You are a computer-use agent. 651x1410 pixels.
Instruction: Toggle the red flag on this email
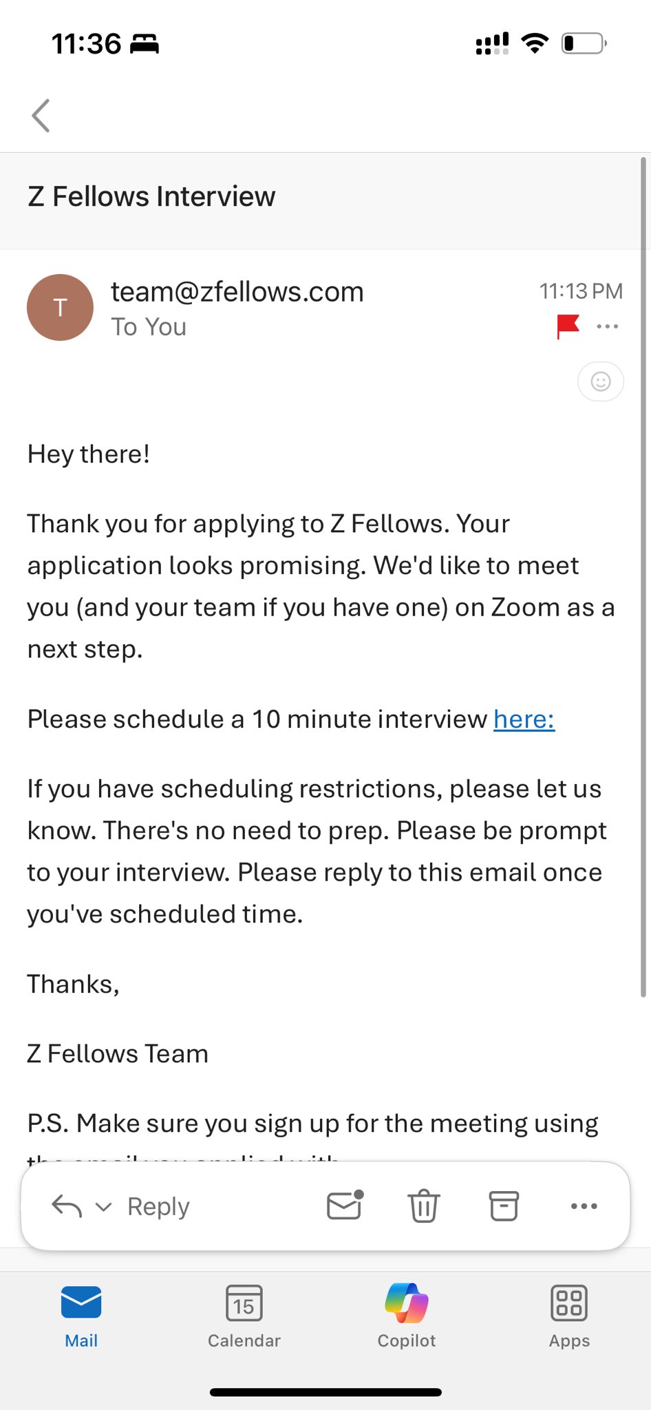(x=568, y=326)
